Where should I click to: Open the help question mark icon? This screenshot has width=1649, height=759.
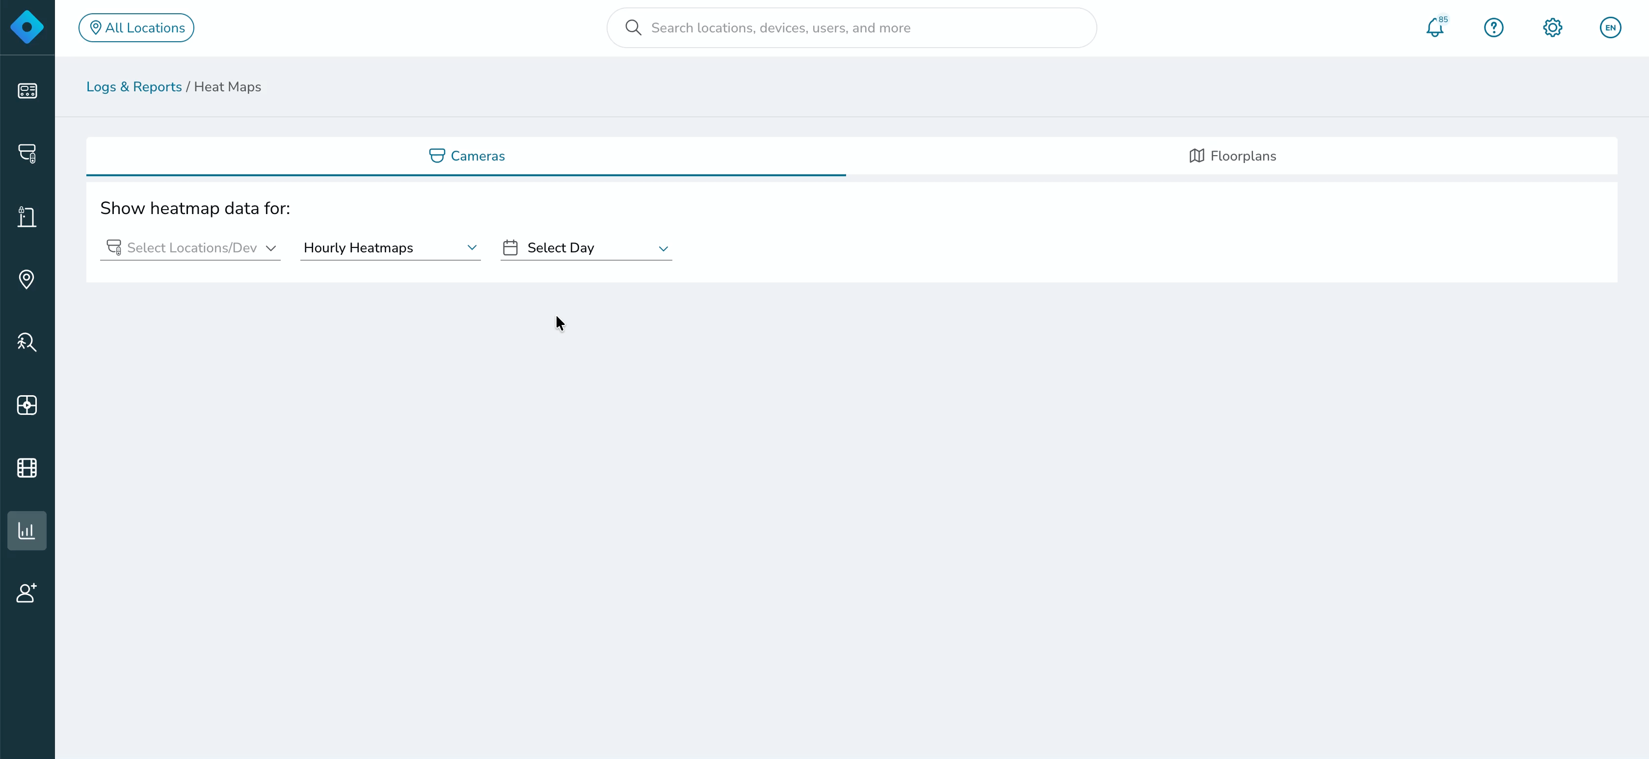1493,27
